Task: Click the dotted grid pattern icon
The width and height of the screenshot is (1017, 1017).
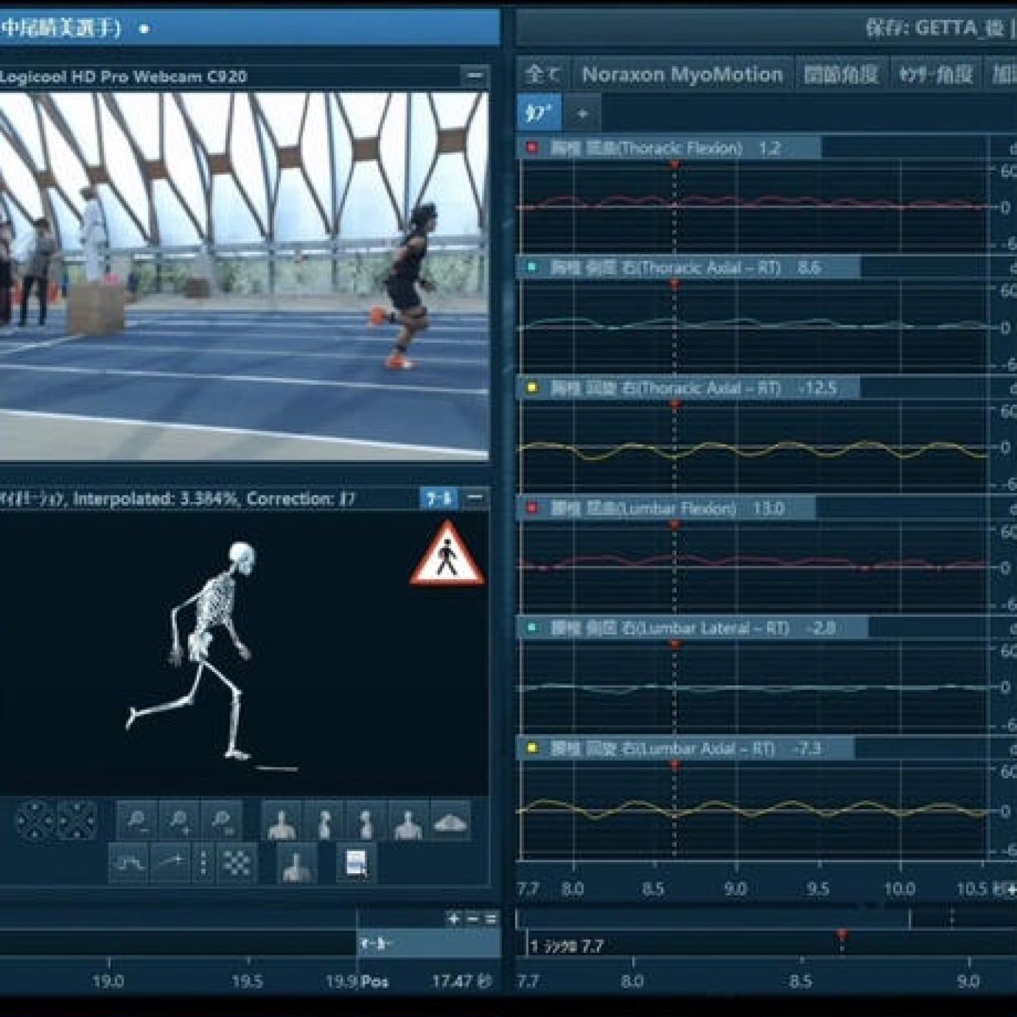Action: [236, 863]
